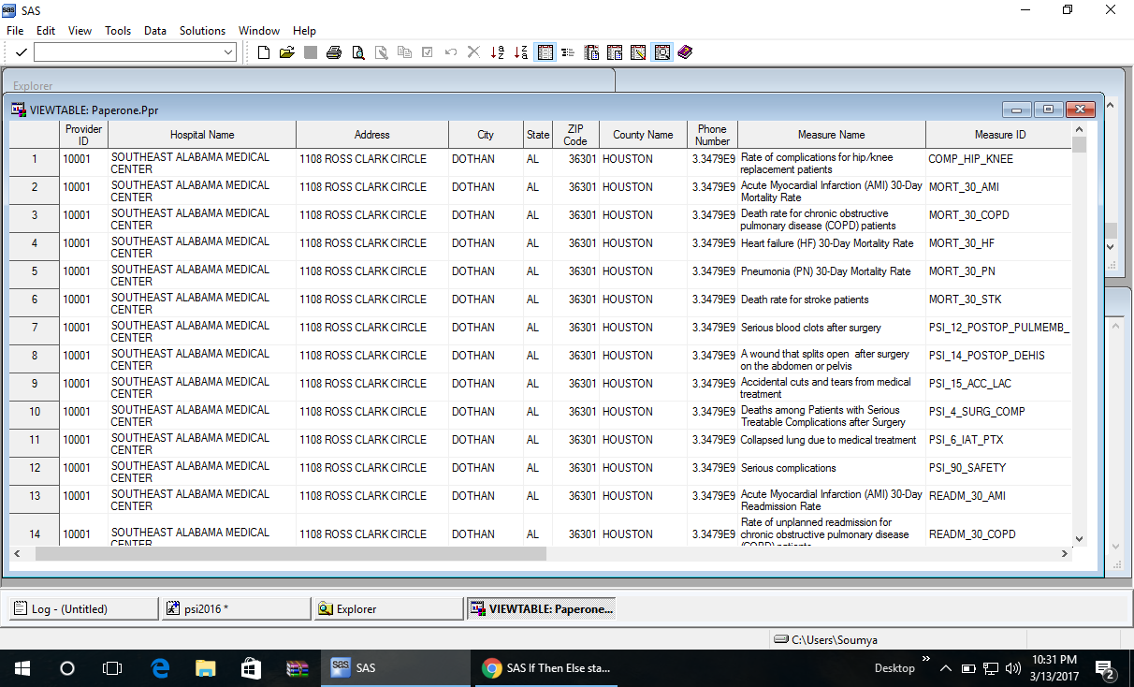Click the command bar checkmark icon
1134x687 pixels.
pos(21,52)
